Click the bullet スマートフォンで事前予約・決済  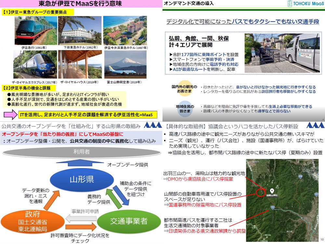coord(202,59)
